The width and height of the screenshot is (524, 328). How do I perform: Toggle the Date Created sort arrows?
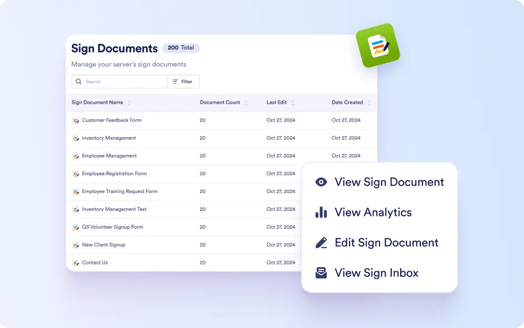point(369,103)
